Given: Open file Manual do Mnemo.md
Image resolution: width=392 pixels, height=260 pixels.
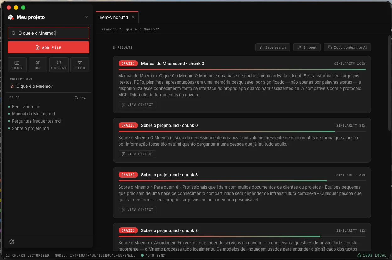Looking at the screenshot, I should 33,114.
